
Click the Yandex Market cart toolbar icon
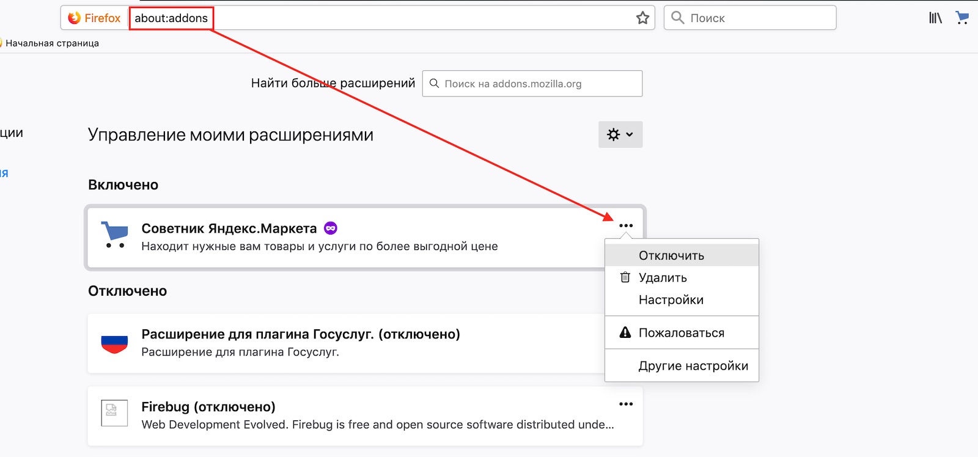[962, 18]
